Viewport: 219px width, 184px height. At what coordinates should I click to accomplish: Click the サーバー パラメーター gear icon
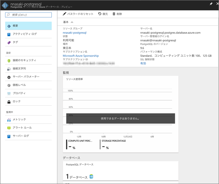pos(9,77)
